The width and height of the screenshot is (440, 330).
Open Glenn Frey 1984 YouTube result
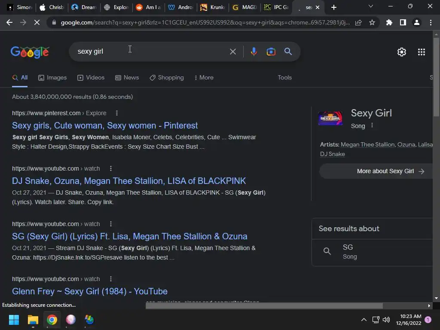(x=90, y=291)
